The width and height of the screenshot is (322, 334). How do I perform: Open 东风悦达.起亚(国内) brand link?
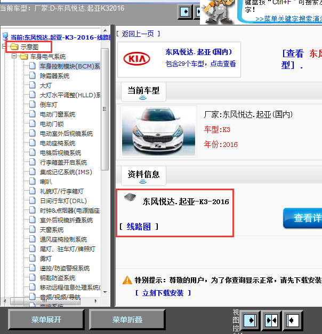pyautogui.click(x=199, y=52)
